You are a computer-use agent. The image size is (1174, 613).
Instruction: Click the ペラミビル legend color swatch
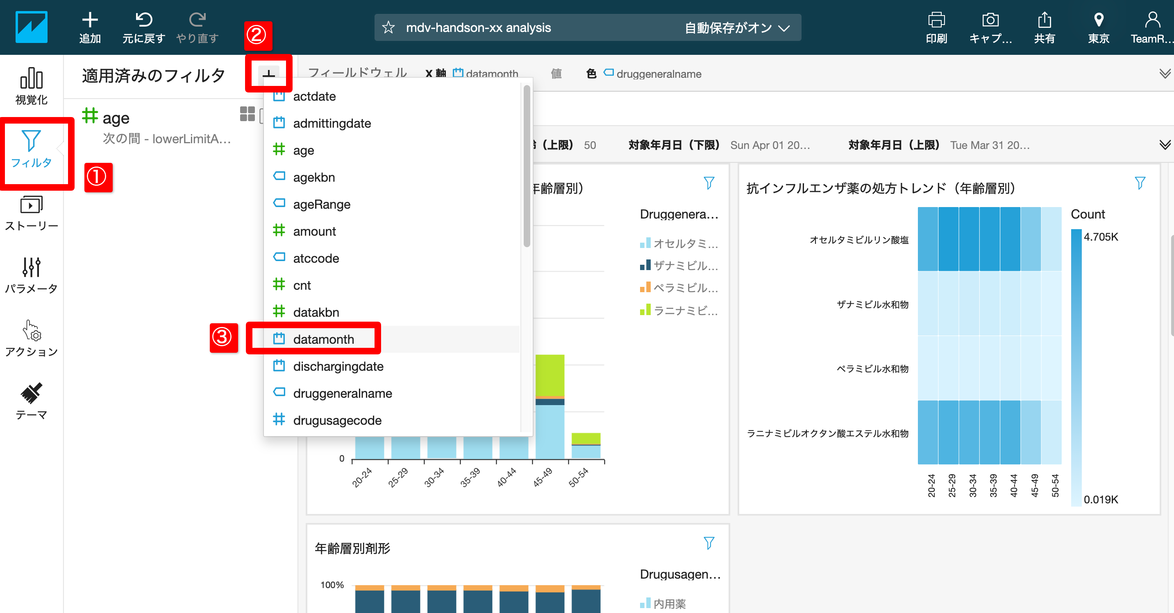(x=645, y=288)
